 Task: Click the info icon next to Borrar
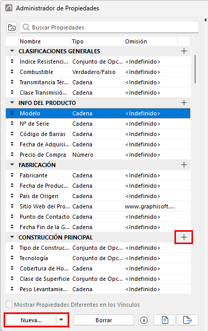click(x=143, y=320)
